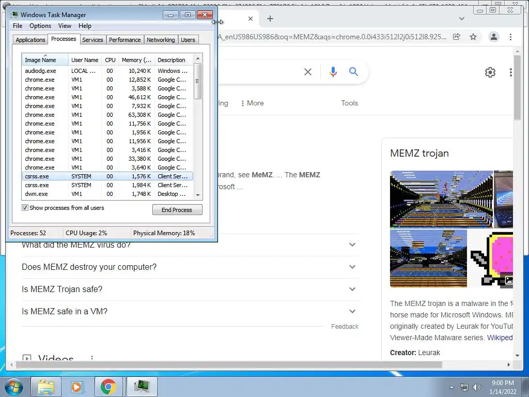Click the image gallery icon on MEMZ thumbnails
The image size is (529, 397).
click(x=509, y=280)
